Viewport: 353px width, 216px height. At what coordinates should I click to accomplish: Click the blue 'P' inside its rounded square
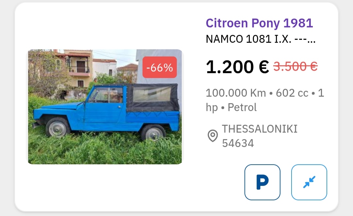pyautogui.click(x=262, y=182)
